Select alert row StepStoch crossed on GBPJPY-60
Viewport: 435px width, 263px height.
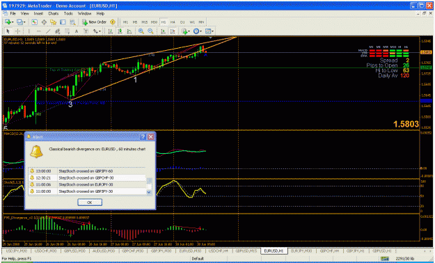point(87,171)
